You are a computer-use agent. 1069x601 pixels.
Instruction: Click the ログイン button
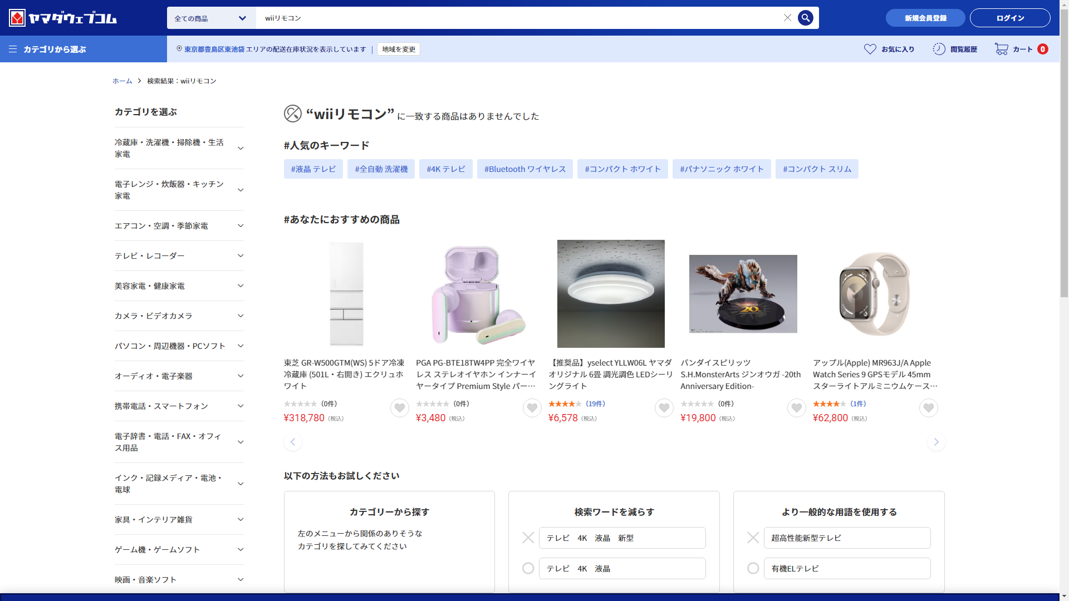tap(1009, 18)
